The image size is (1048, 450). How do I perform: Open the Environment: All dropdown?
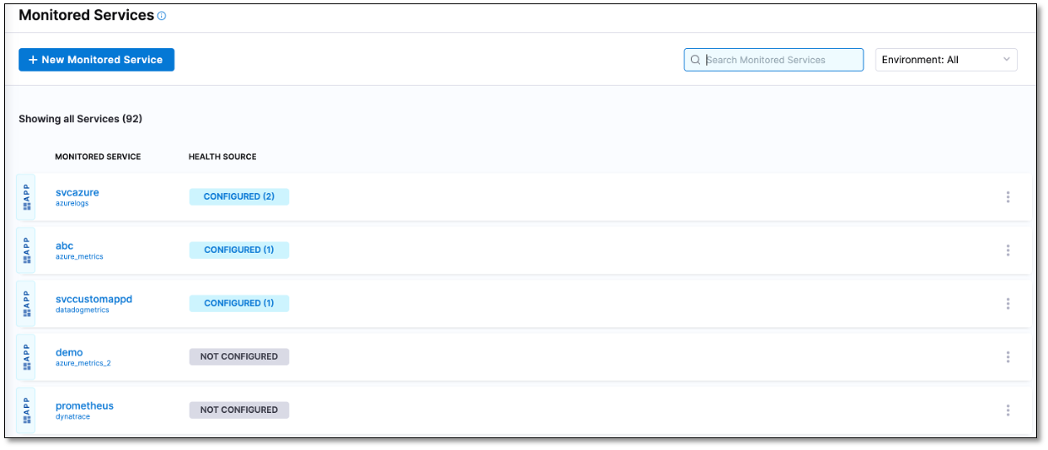tap(946, 60)
